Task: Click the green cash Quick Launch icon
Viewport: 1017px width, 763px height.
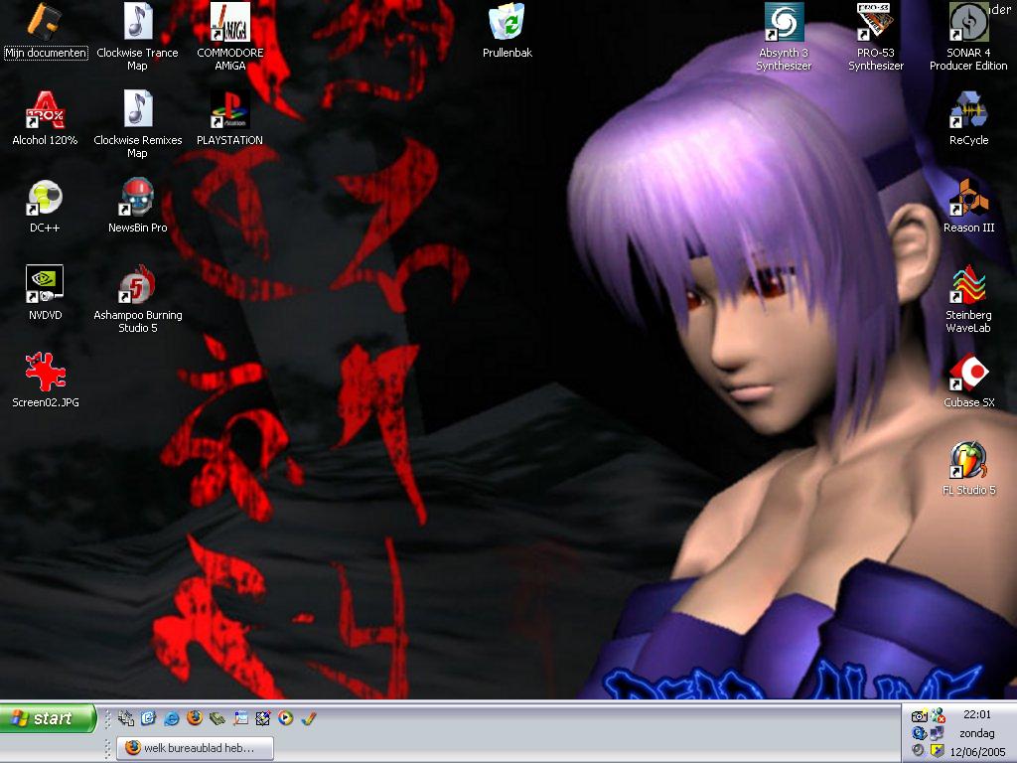Action: [218, 718]
